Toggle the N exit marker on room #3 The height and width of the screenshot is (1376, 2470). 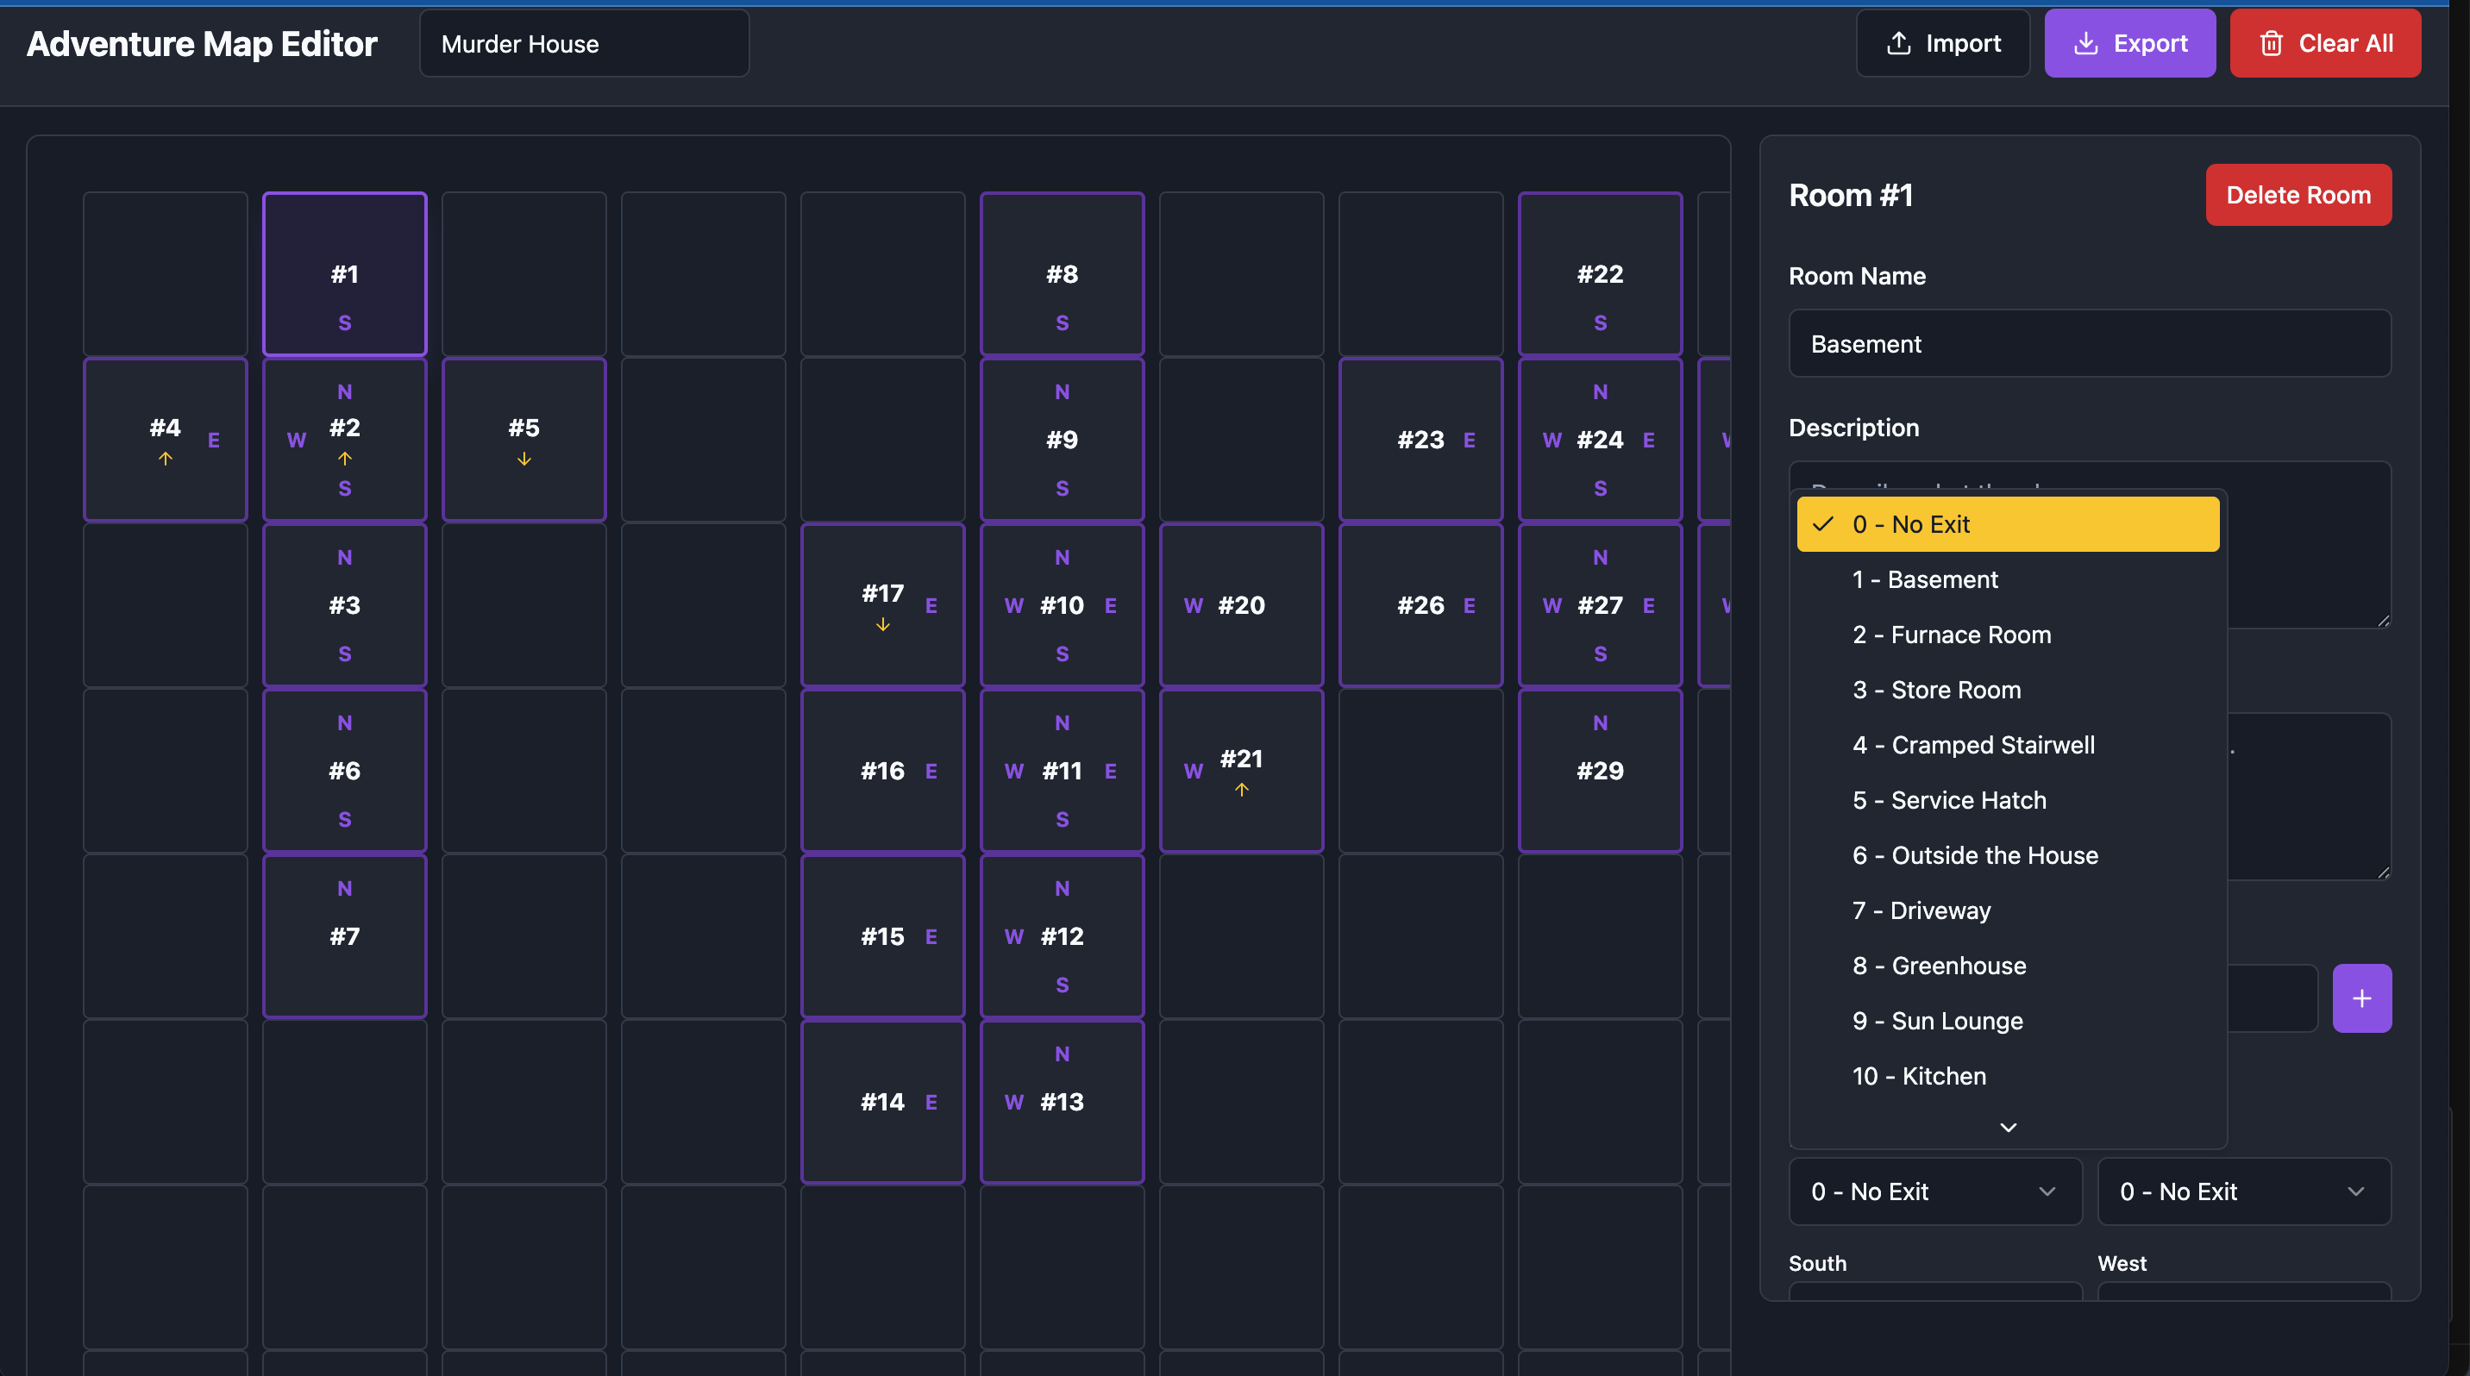click(343, 557)
